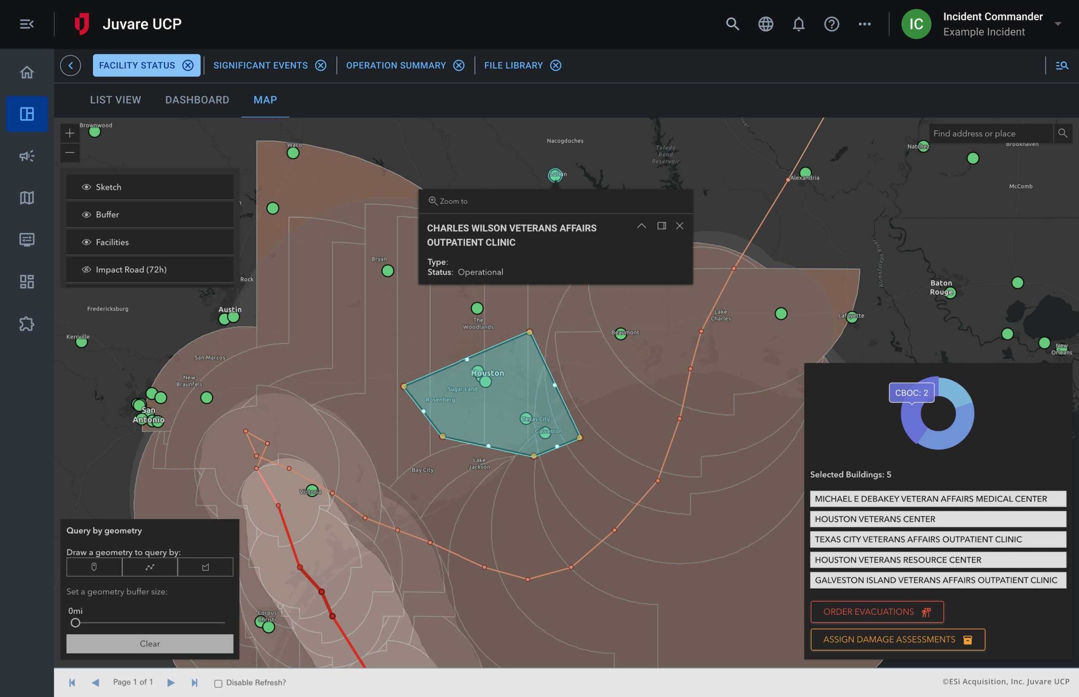Screen dimensions: 1079x697
Task: Open the globe language selector
Action: coord(765,24)
